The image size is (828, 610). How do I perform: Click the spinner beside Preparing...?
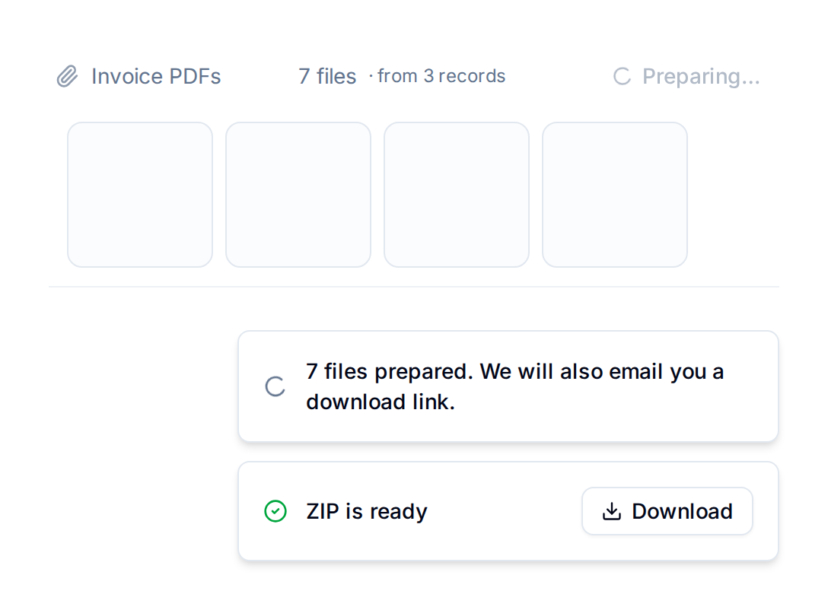[x=622, y=77]
